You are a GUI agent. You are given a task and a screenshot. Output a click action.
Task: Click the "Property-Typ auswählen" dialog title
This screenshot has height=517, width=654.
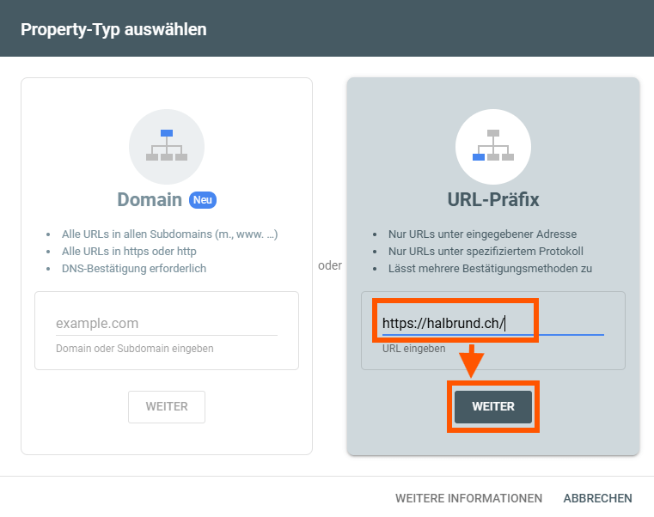coord(113,29)
